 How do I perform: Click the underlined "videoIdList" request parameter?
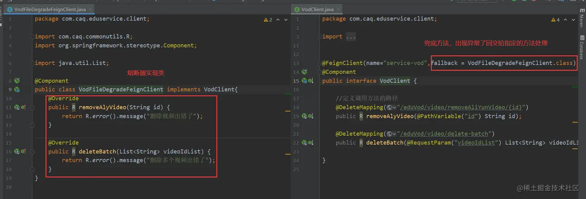pos(476,143)
